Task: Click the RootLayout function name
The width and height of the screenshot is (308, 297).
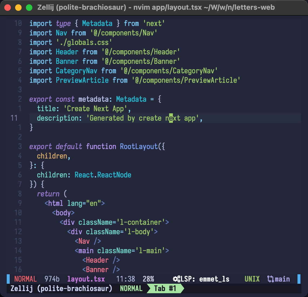Action: point(139,147)
